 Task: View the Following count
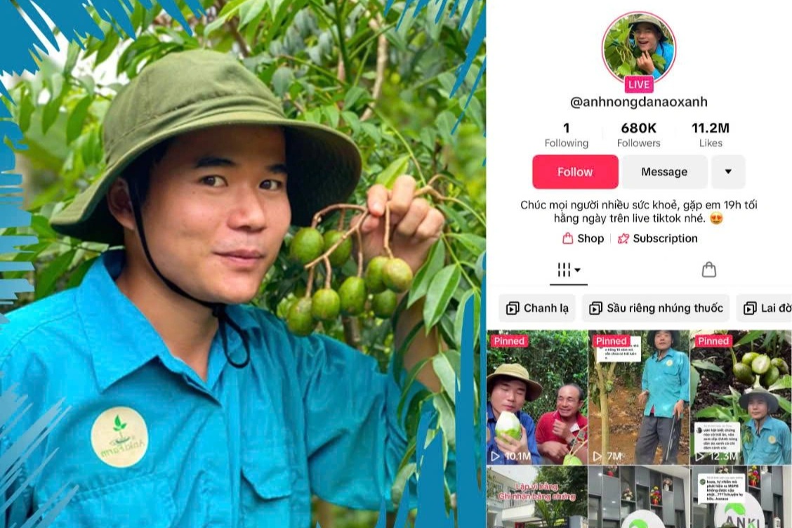(x=566, y=134)
